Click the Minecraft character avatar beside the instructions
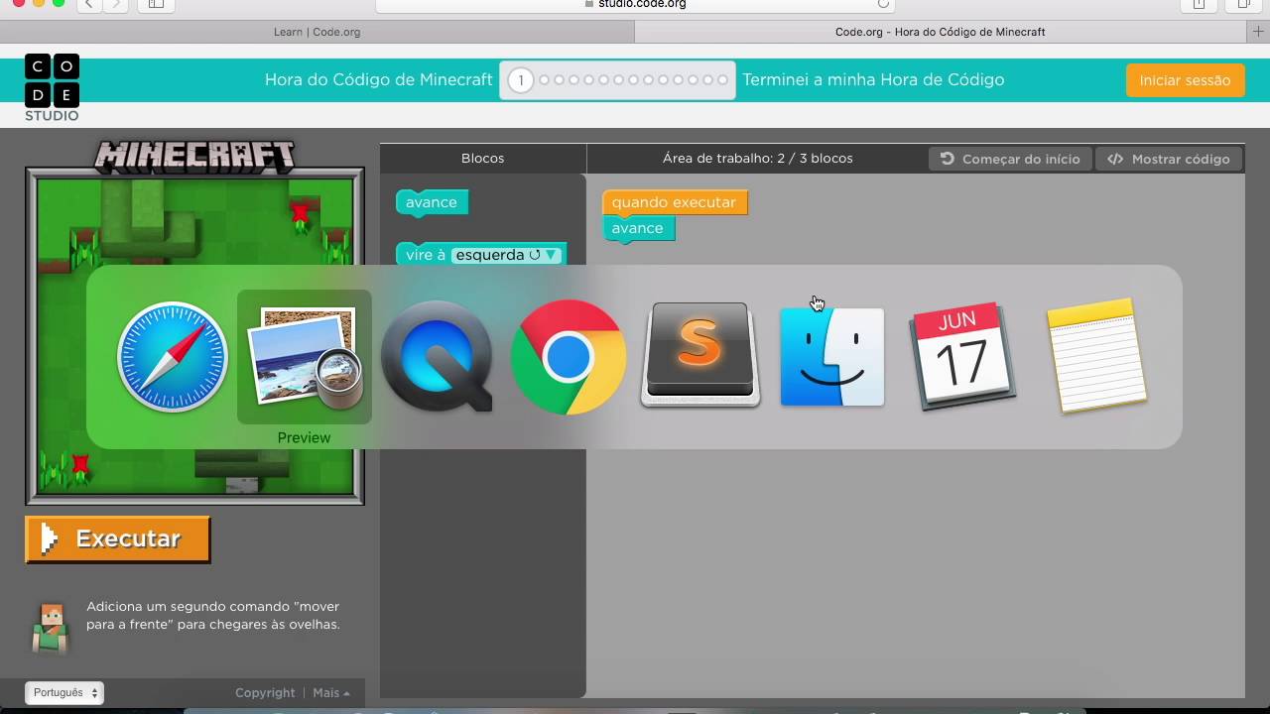This screenshot has width=1270, height=714. (x=50, y=628)
